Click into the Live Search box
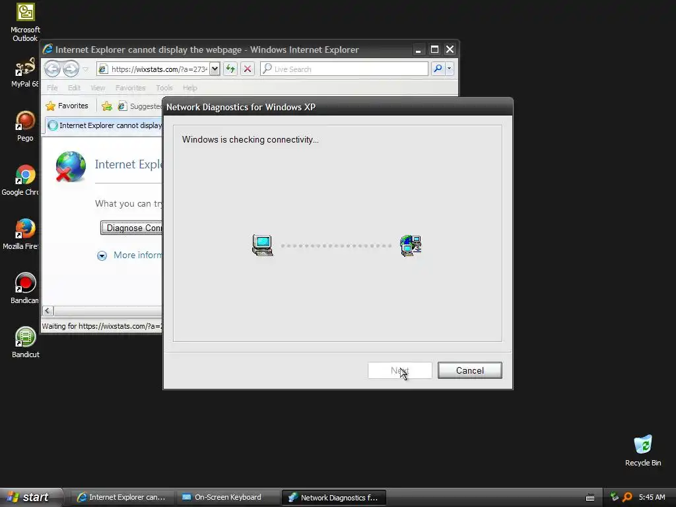Image resolution: width=676 pixels, height=507 pixels. [344, 69]
